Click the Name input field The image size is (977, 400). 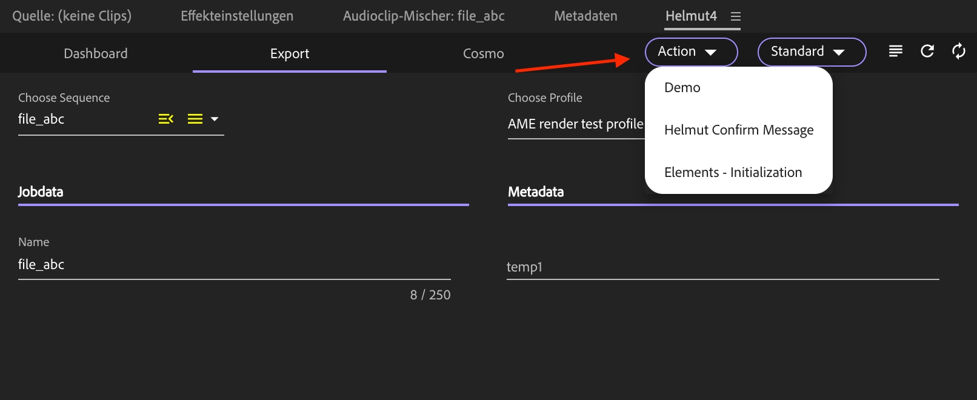234,265
